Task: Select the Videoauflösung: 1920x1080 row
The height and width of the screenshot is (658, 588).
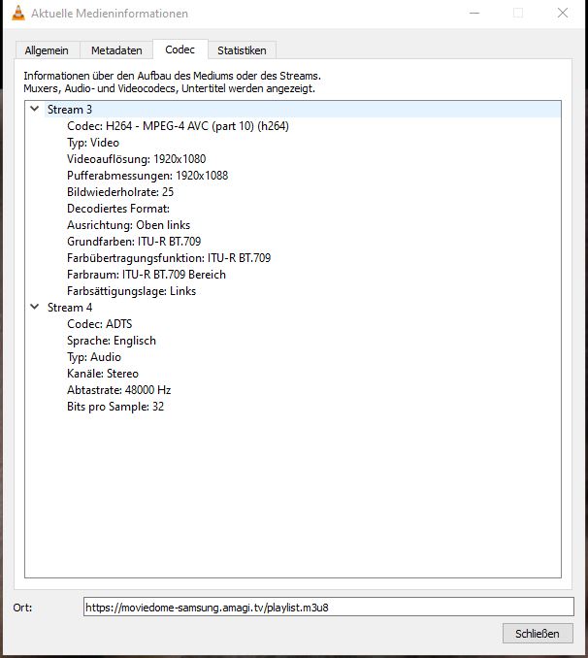Action: [x=136, y=159]
